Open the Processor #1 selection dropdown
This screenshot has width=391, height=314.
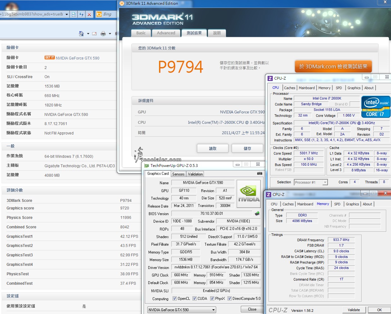(x=311, y=182)
